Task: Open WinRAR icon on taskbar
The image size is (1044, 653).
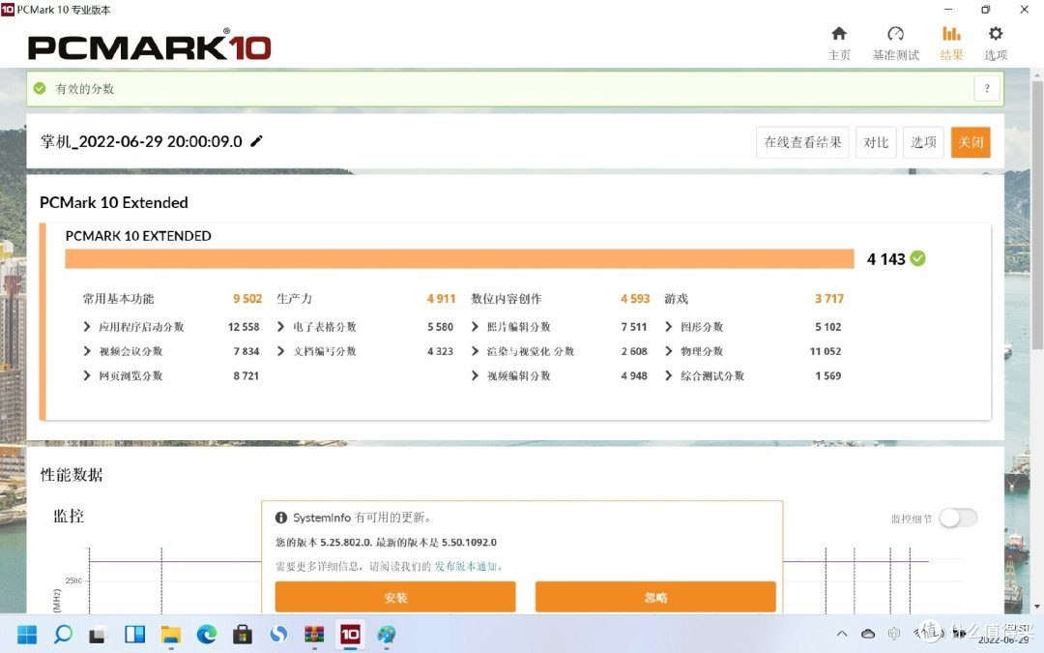Action: [314, 634]
